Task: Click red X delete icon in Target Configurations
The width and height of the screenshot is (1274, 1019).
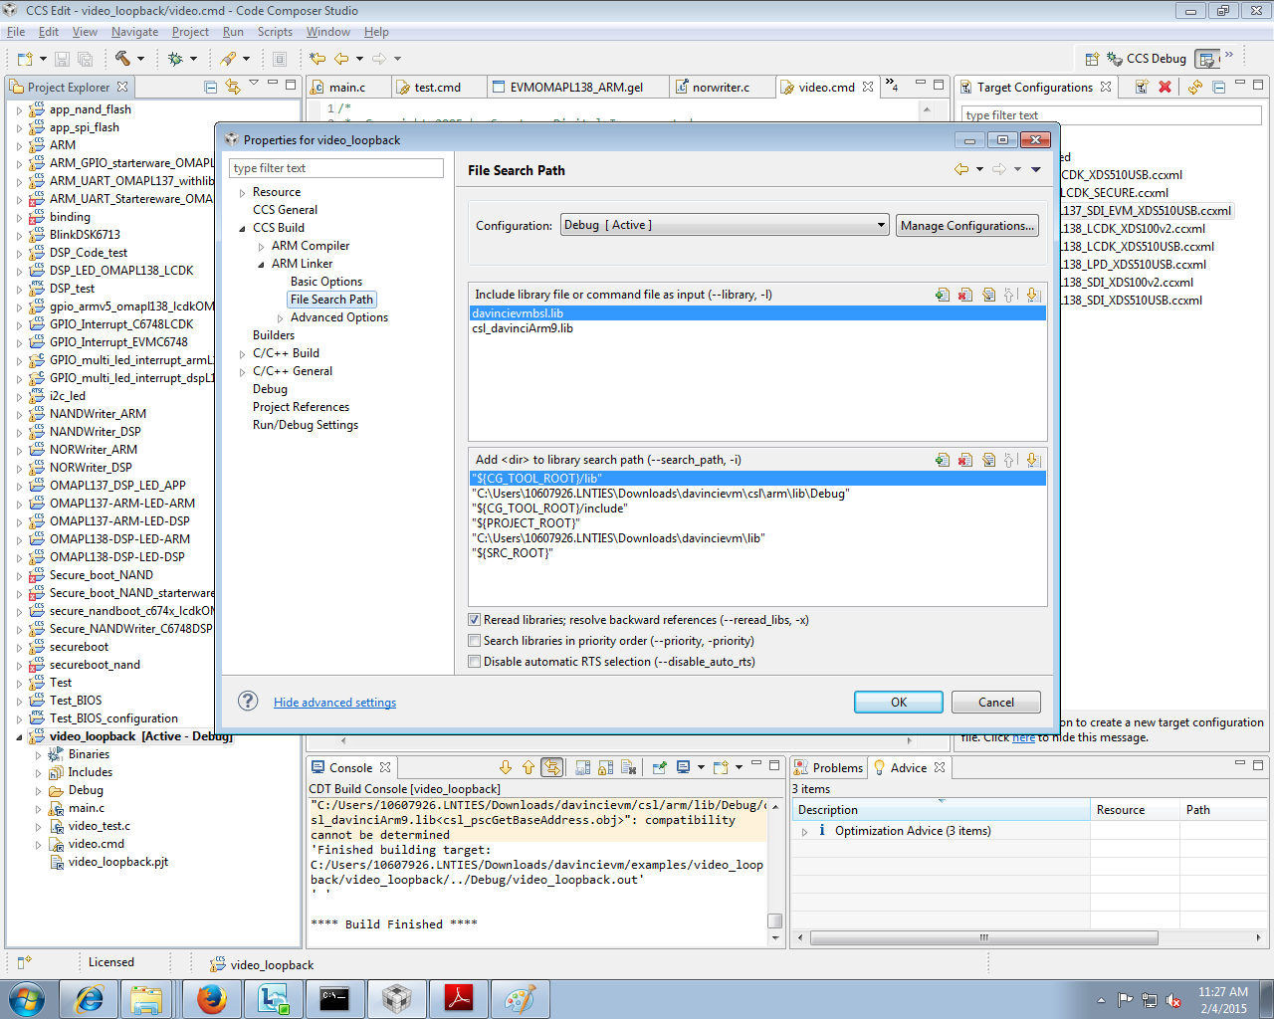Action: click(x=1165, y=87)
